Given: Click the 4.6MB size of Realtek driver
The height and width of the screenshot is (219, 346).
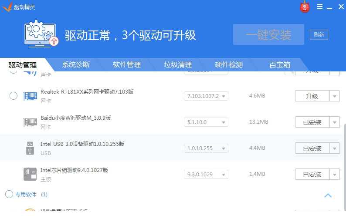Looking at the screenshot, I should pyautogui.click(x=257, y=96).
